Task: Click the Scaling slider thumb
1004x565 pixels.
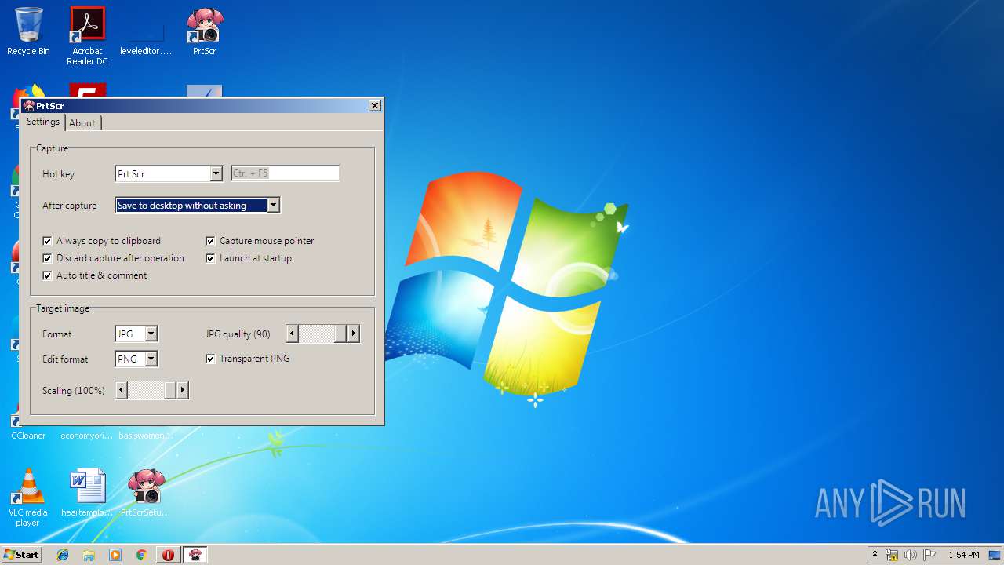Action: [169, 390]
